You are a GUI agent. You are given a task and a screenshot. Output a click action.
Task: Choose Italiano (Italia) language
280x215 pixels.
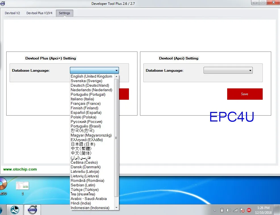pyautogui.click(x=92, y=99)
